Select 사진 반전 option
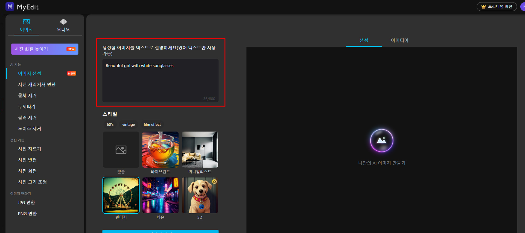525x233 pixels. click(27, 160)
